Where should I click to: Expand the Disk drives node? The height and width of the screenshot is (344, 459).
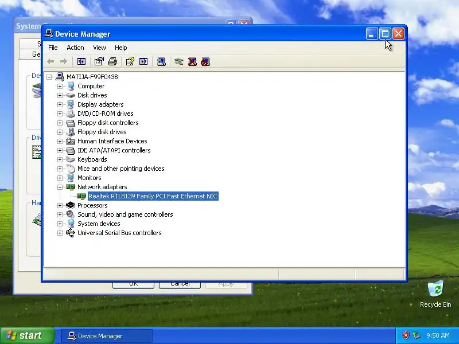[60, 95]
